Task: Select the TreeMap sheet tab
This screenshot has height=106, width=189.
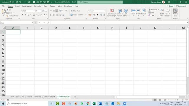Action: pyautogui.click(x=38, y=97)
